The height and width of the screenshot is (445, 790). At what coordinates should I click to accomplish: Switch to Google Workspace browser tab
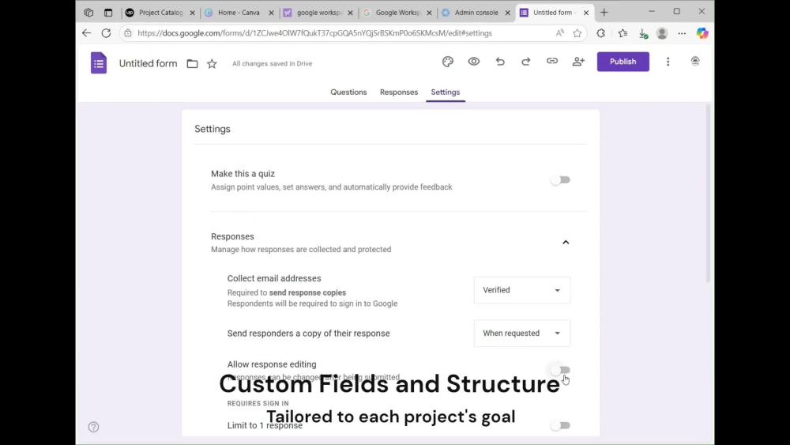pyautogui.click(x=397, y=13)
